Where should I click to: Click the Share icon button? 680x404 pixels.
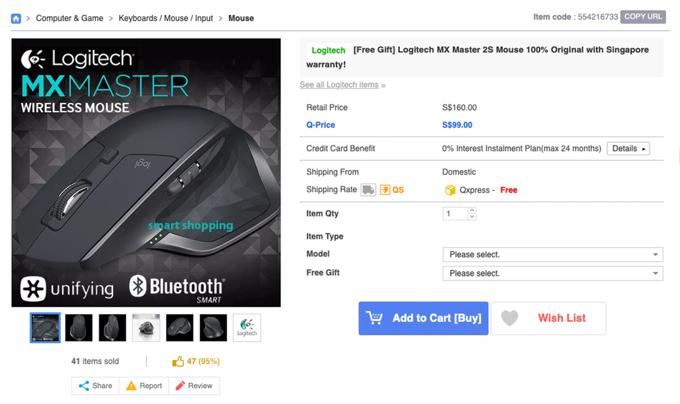(84, 386)
